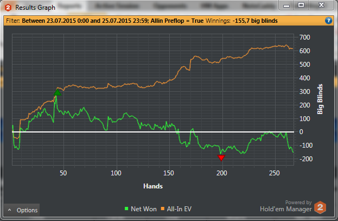The image size is (338, 221).
Task: Click the Hands axis title
Action: point(153,186)
